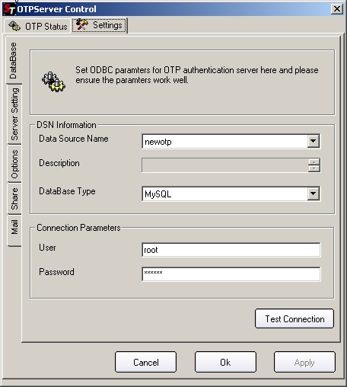Screen dimensions: 347x387
Task: Open the Settings tab
Action: pyautogui.click(x=99, y=25)
